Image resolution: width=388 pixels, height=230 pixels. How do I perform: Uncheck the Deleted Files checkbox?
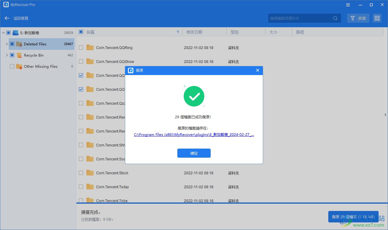pos(12,44)
